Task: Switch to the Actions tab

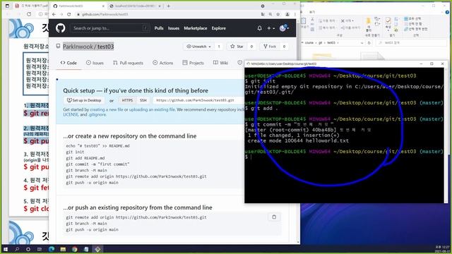Action: [163, 63]
